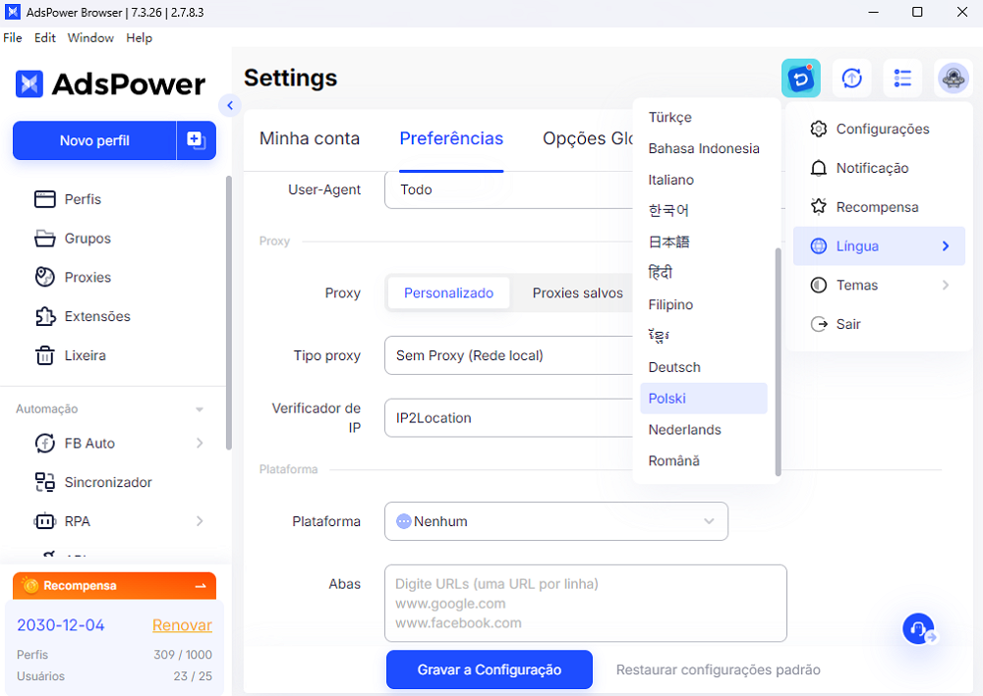983x696 pixels.
Task: Open the Plataforma Nenhum dropdown
Action: tap(556, 521)
